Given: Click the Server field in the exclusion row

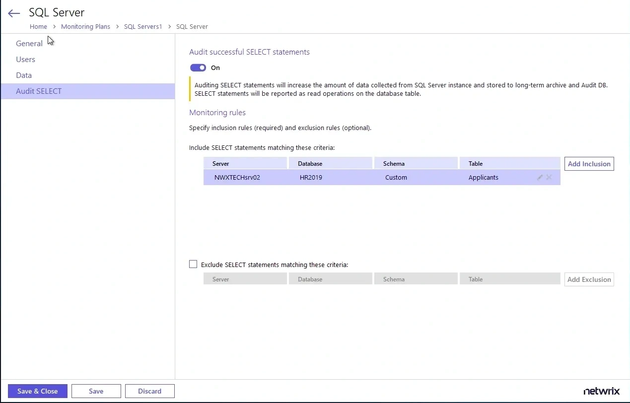Looking at the screenshot, I should coord(245,278).
